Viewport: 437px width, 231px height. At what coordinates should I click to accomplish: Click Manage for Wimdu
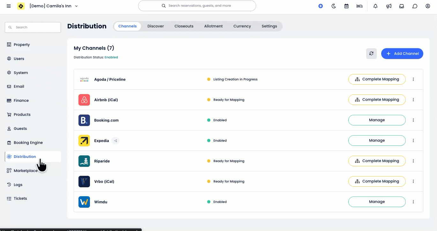pos(377,202)
